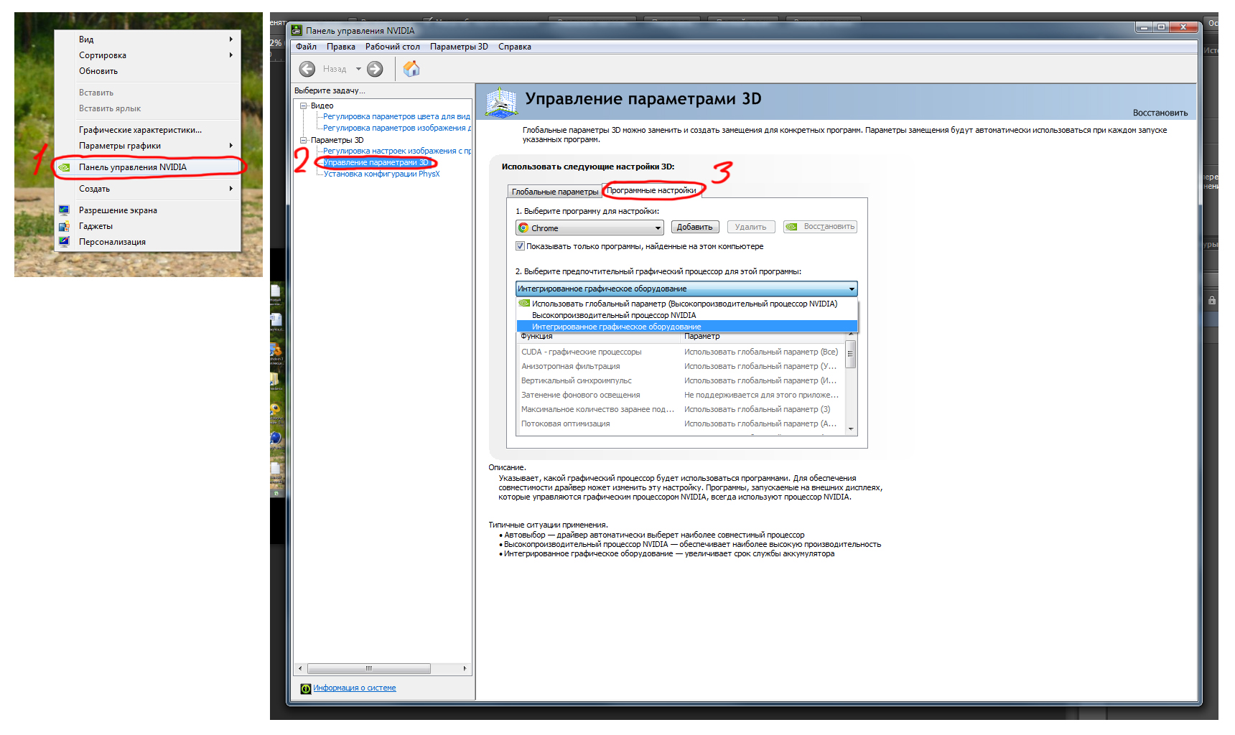Collapse the Видео tree node
This screenshot has height=735, width=1235.
pyautogui.click(x=304, y=106)
